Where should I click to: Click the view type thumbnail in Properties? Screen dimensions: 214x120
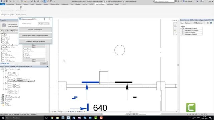coord(4,25)
